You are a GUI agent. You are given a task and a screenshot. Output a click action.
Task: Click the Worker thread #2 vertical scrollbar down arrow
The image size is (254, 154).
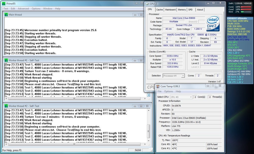[149, 141]
